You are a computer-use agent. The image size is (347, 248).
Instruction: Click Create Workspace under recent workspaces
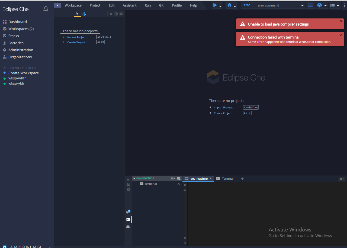click(x=24, y=73)
